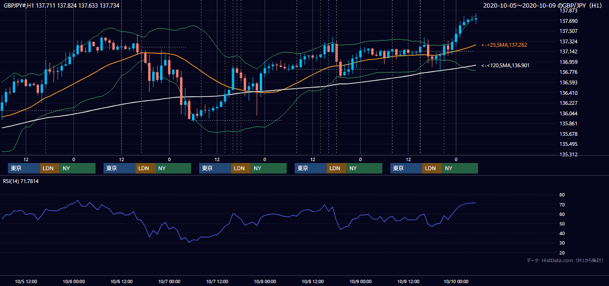The image size is (609, 286).
Task: Click RSI axis level 50
Action: coord(562,224)
